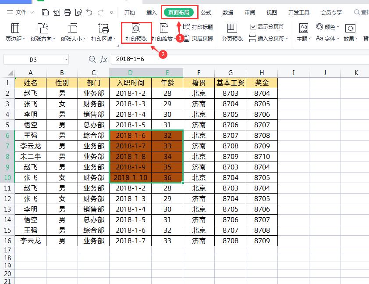Viewport: 369px width, 284px height.
Task: Click the Save icon in quick access toolbar
Action: point(46,13)
